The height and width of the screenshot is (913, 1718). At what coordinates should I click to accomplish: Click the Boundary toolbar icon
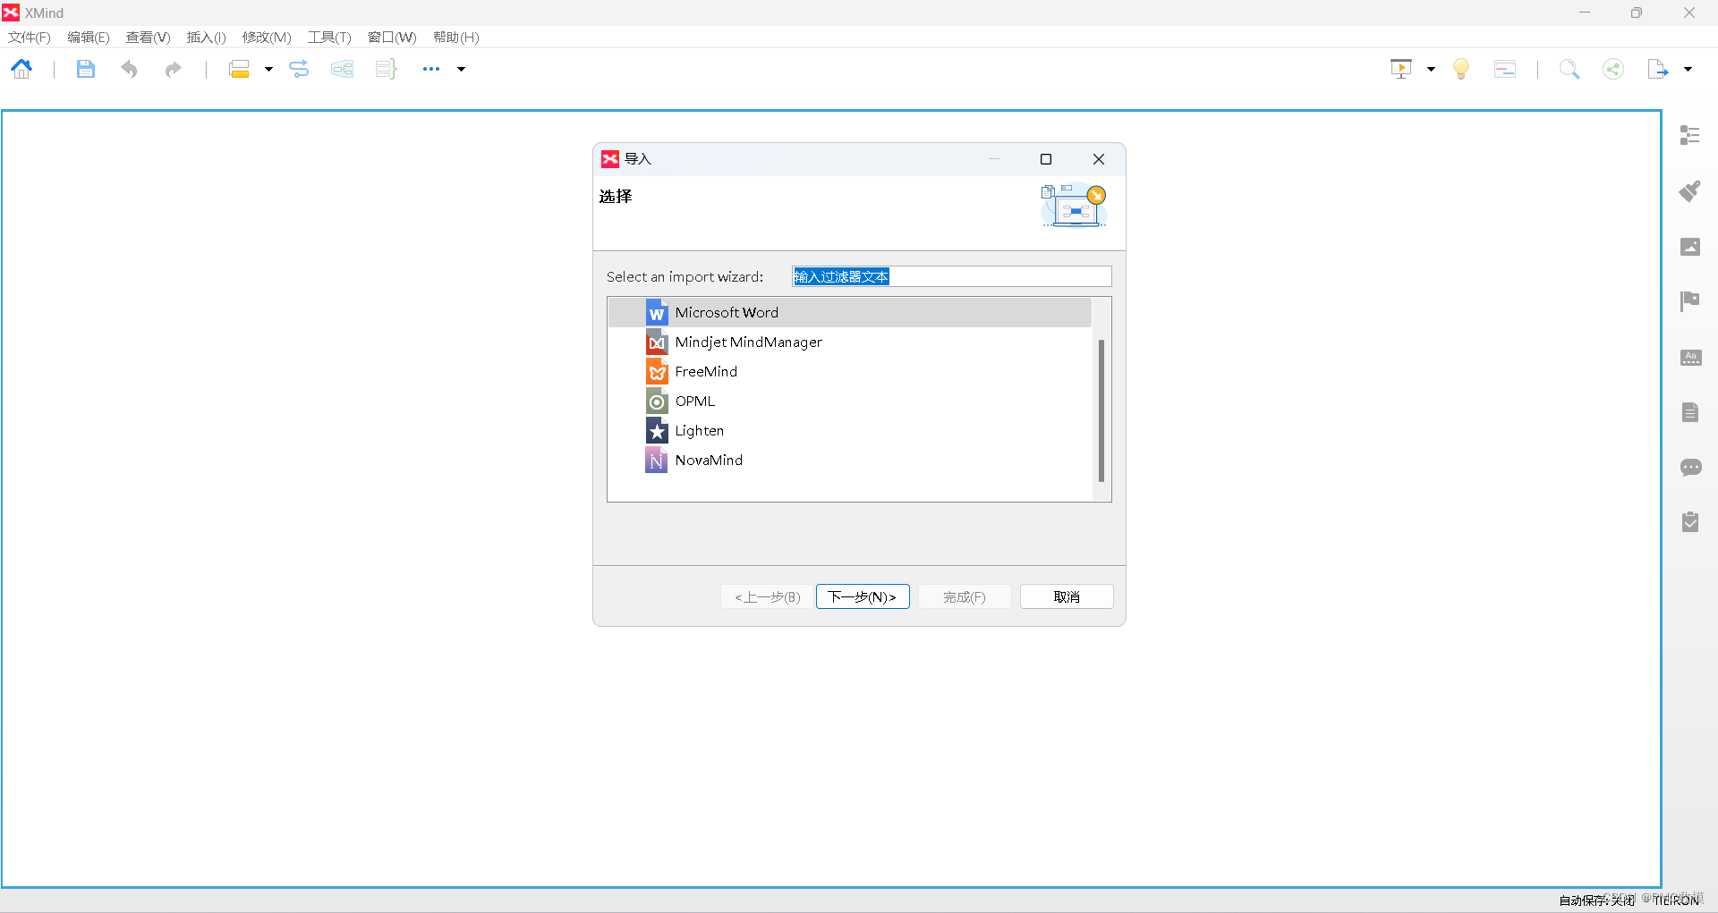coord(342,69)
